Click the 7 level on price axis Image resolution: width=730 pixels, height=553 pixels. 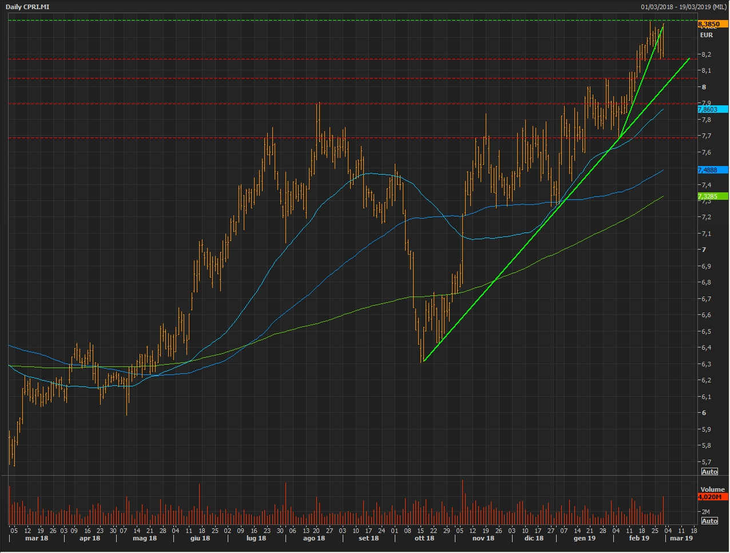click(704, 250)
